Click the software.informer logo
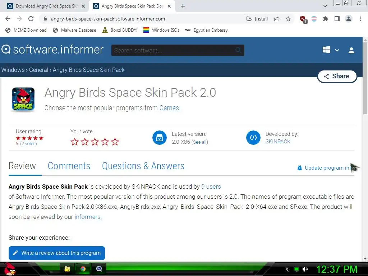Screen dimensions: 368x276 pyautogui.click(x=52, y=50)
